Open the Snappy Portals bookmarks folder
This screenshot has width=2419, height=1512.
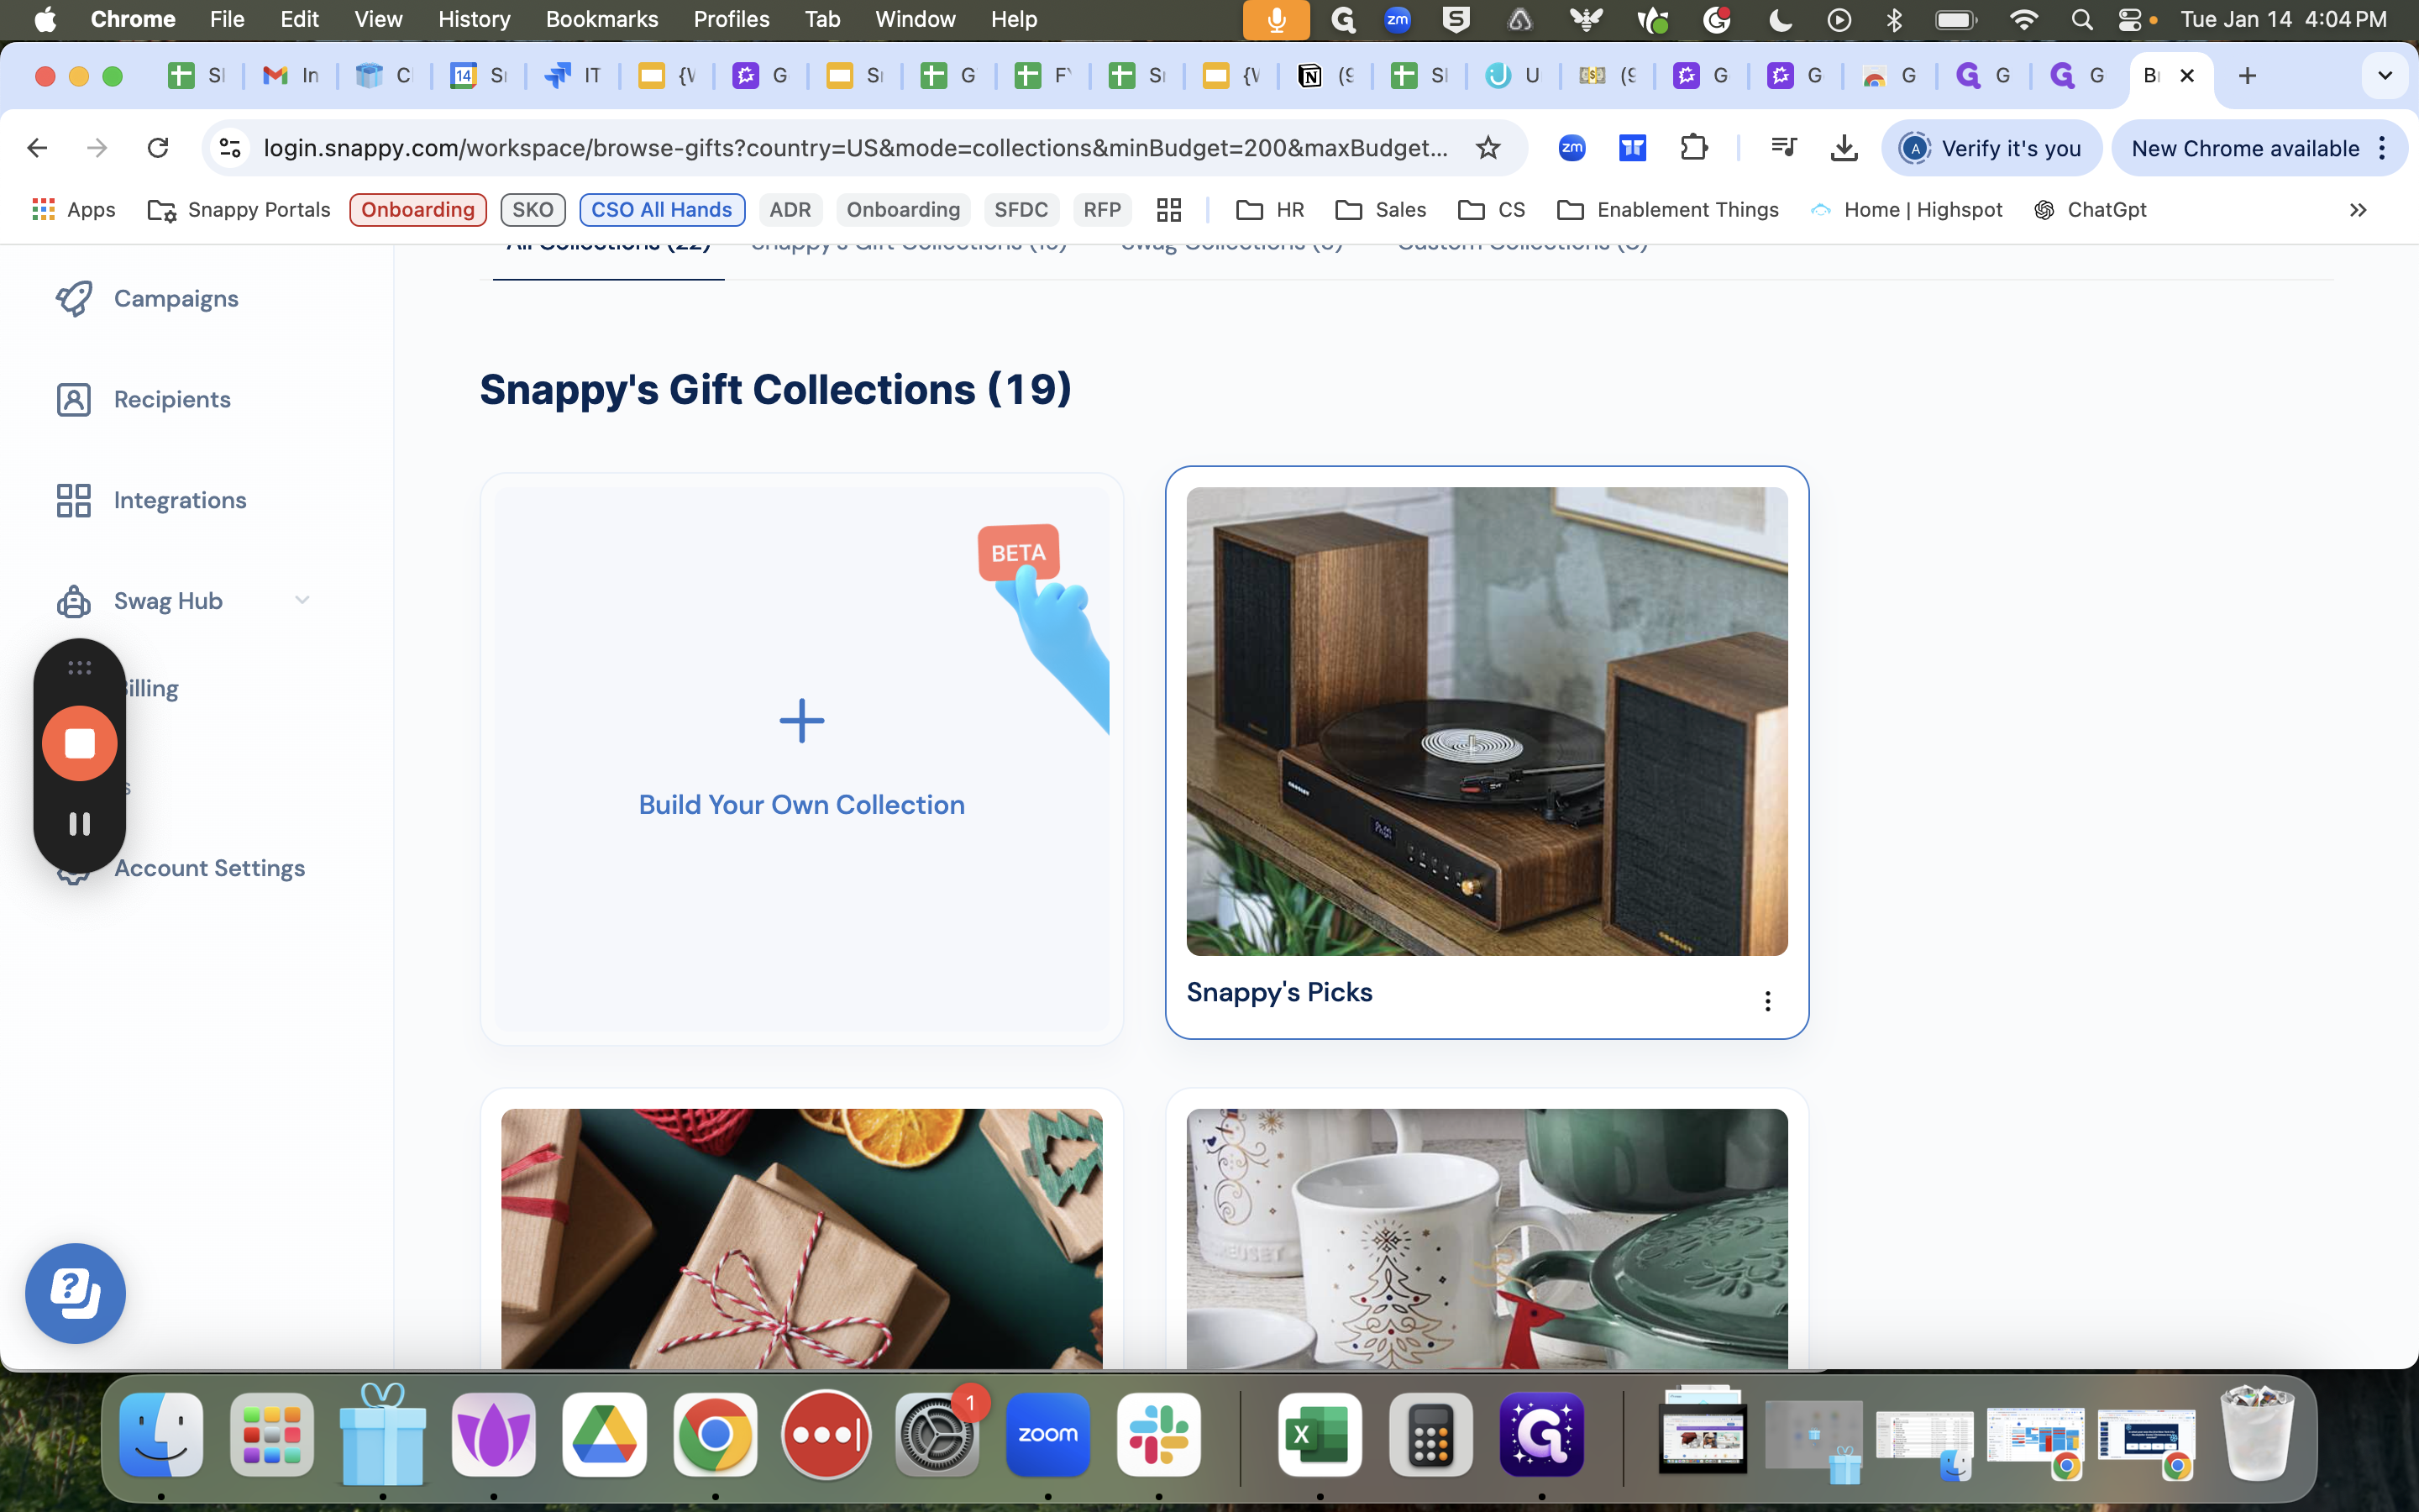click(x=239, y=210)
